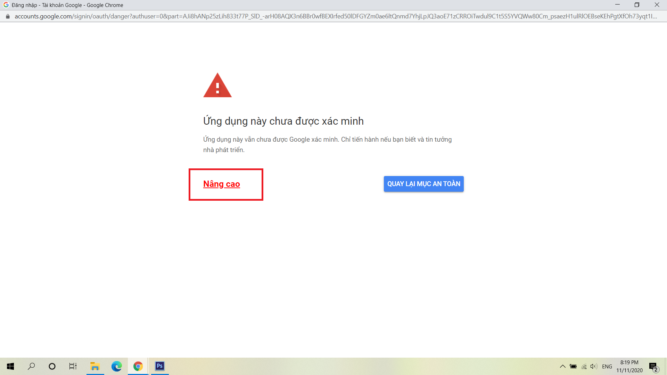Image resolution: width=667 pixels, height=375 pixels.
Task: Open Microsoft Edge from taskbar
Action: pyautogui.click(x=116, y=366)
